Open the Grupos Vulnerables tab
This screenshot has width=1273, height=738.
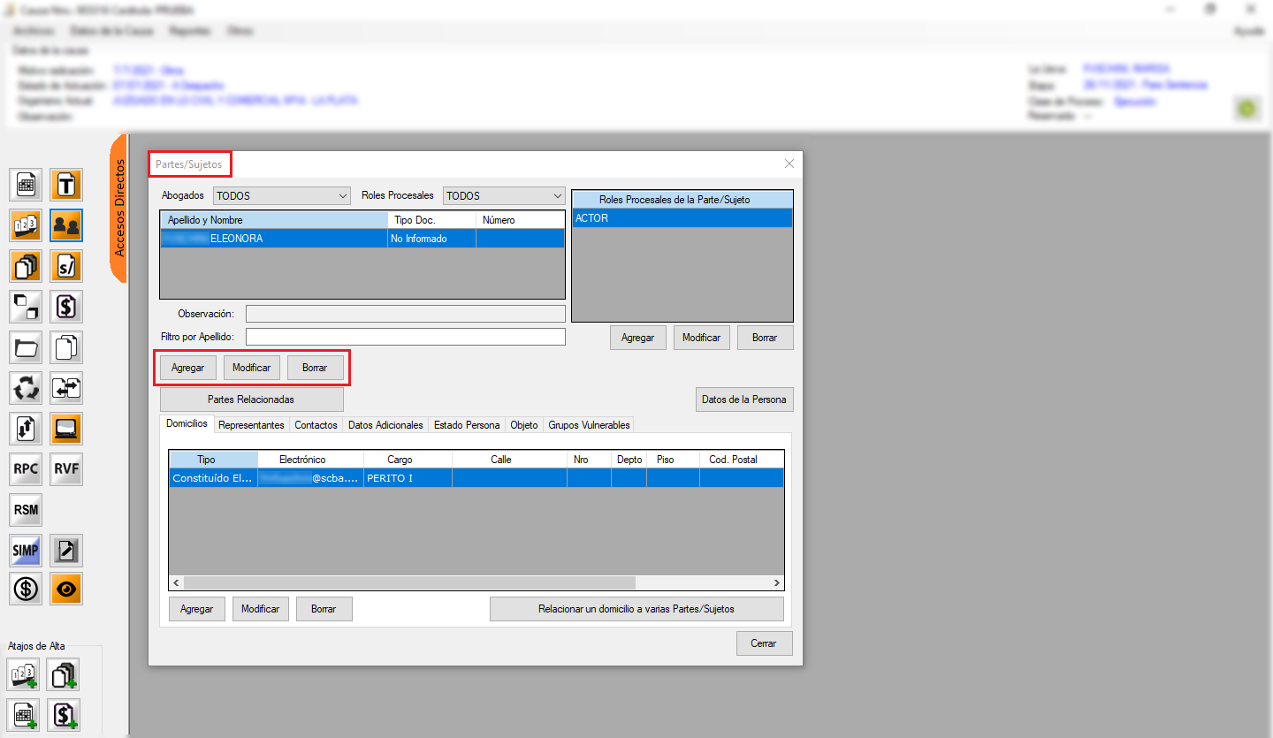tap(589, 425)
